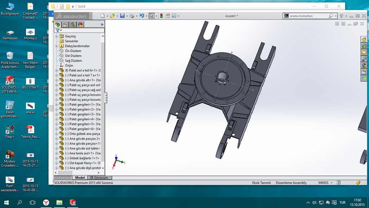Screen dimensions: 369x208
Task: Click the Rebuild traffic light icon
Action: (161, 16)
